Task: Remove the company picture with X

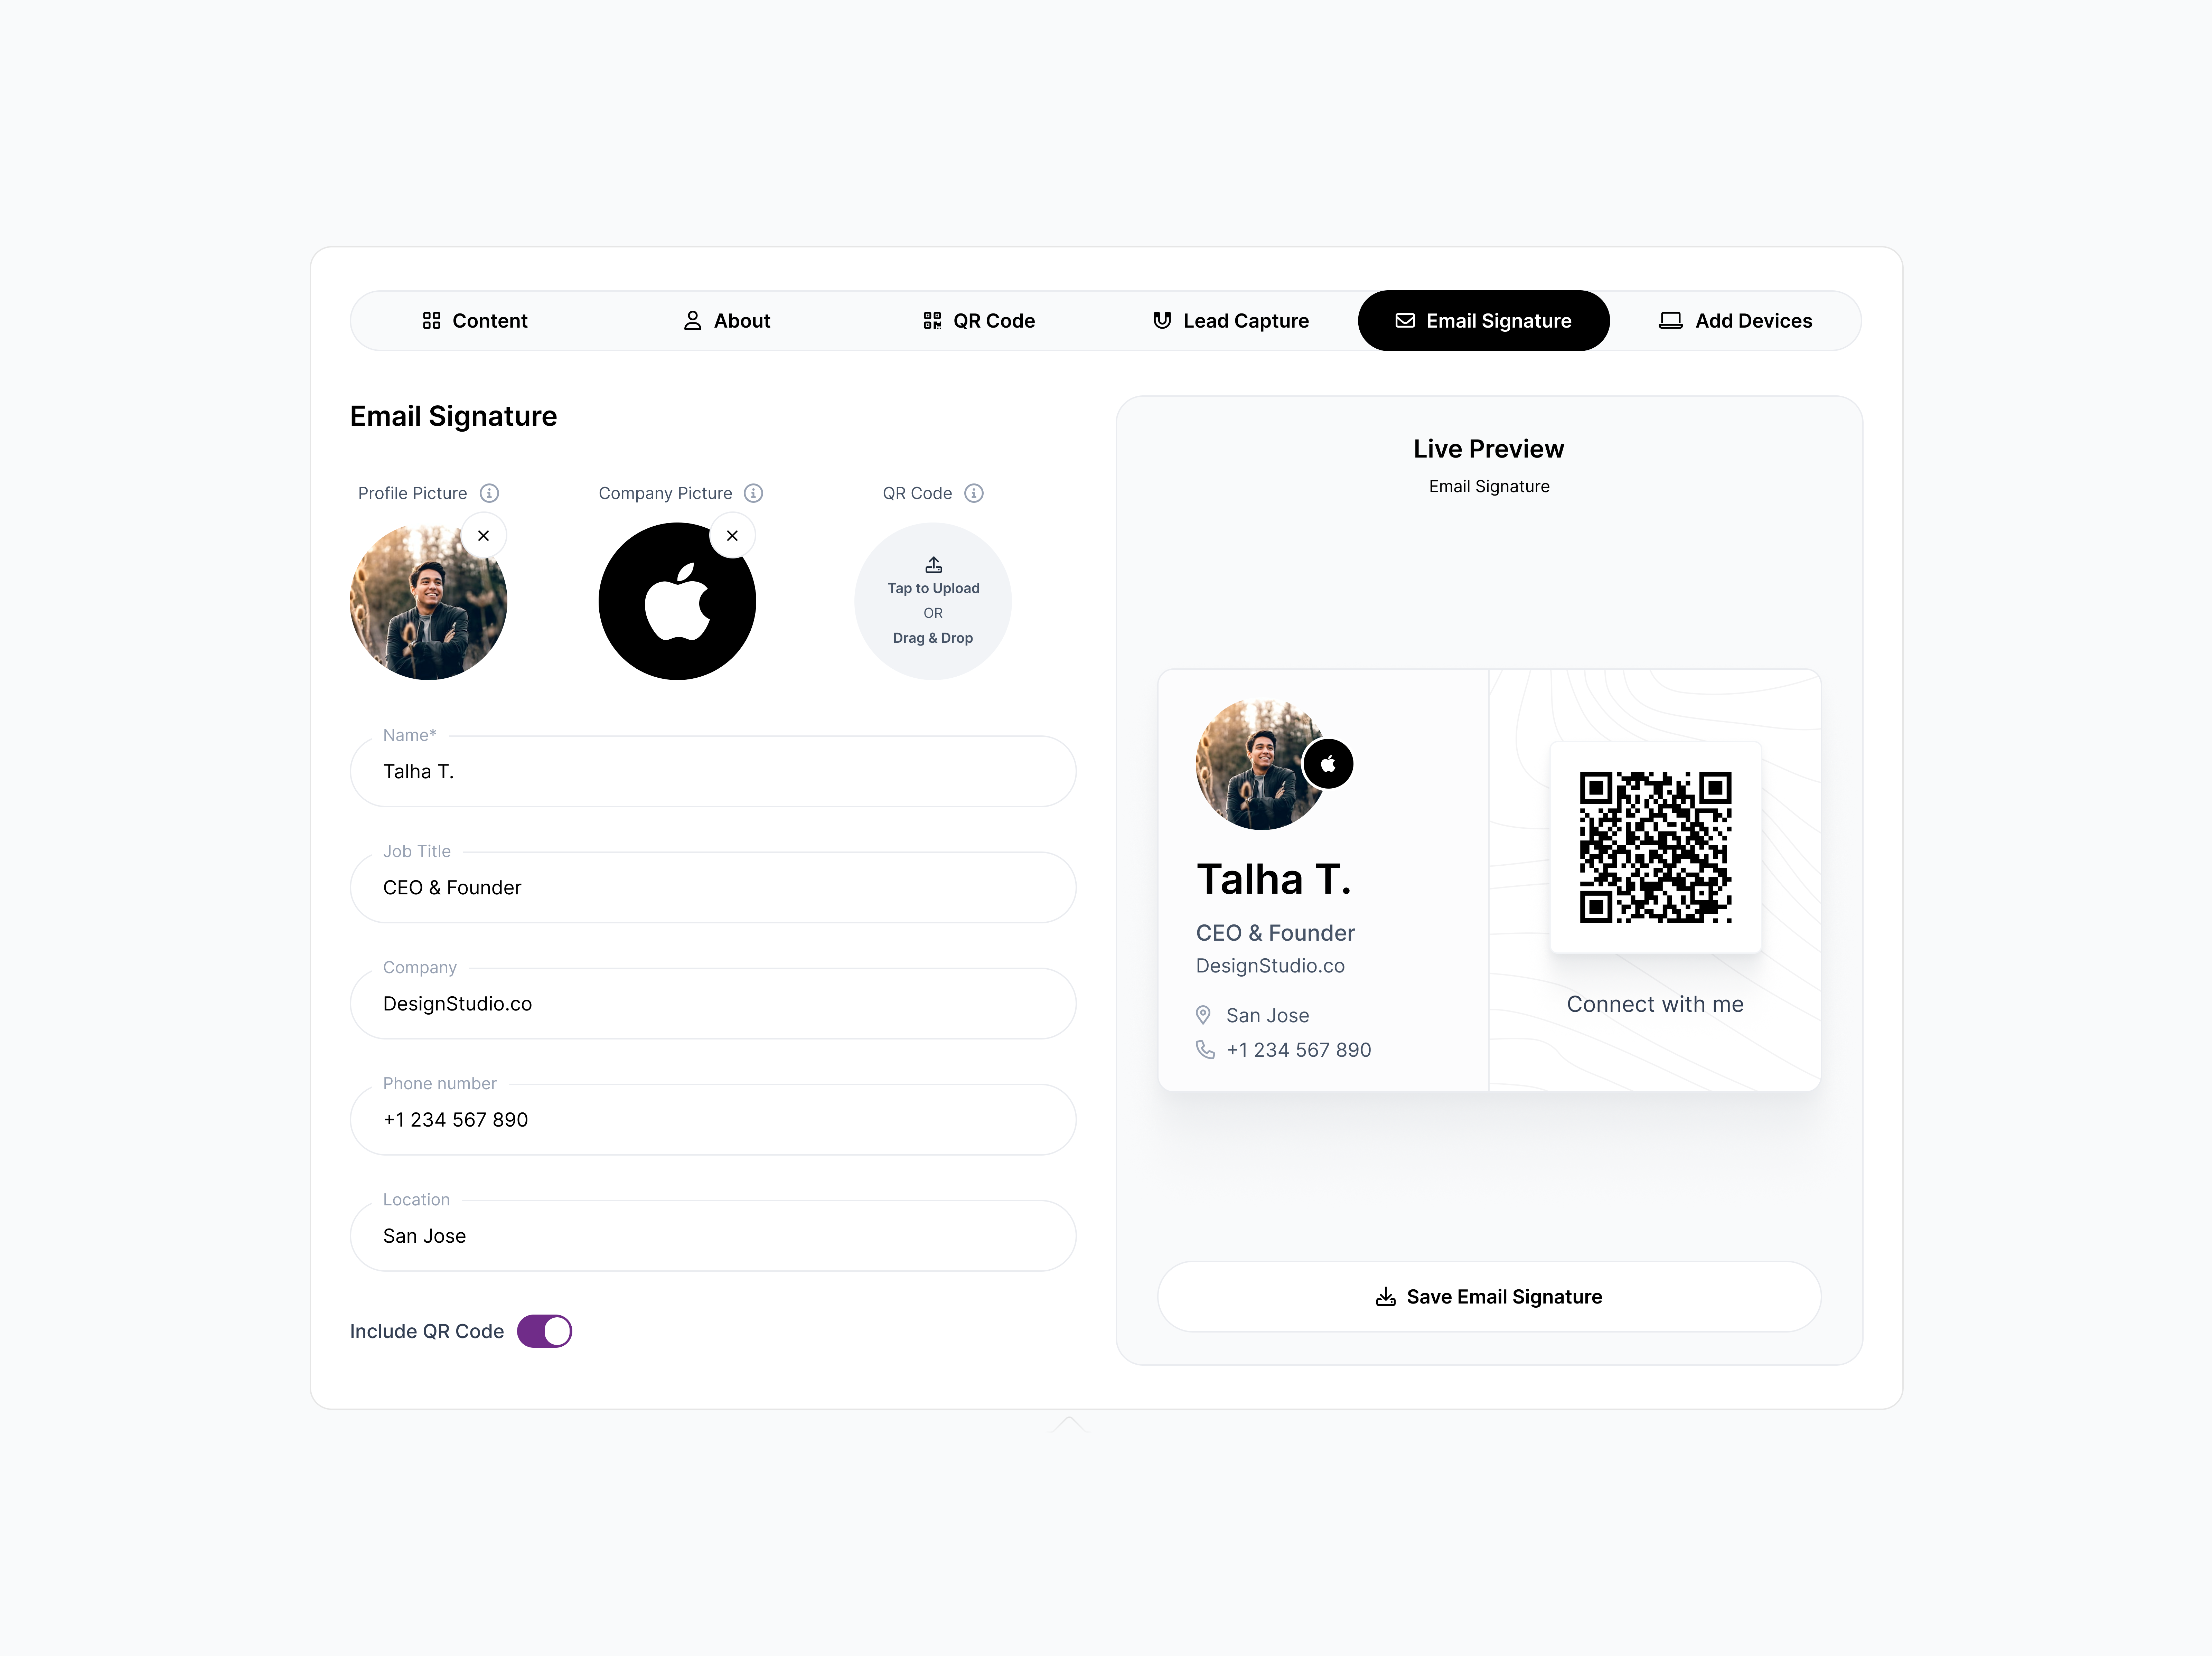Action: pos(732,536)
